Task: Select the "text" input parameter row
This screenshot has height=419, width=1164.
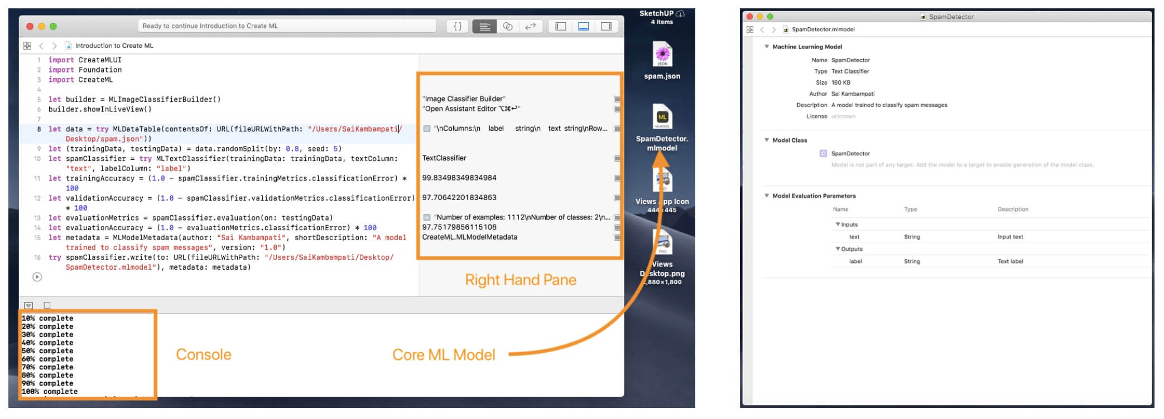Action: [990, 237]
